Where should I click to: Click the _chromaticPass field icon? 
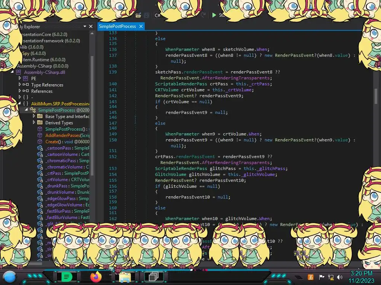40,160
